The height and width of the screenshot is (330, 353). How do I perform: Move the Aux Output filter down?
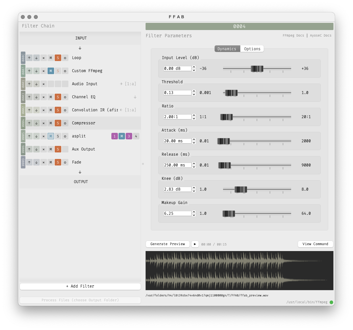click(x=36, y=149)
